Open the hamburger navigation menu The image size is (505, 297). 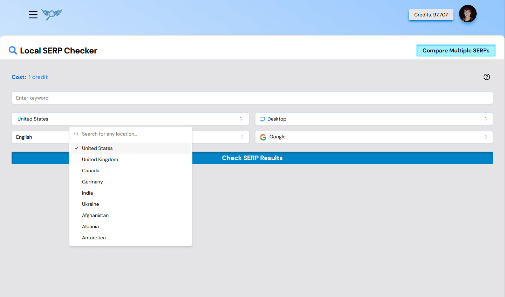click(x=33, y=15)
